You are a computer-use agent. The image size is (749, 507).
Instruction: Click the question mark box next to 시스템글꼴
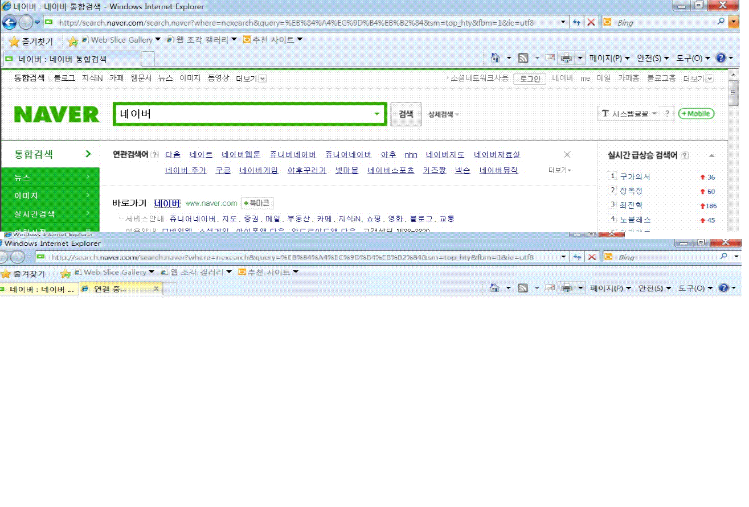point(668,114)
